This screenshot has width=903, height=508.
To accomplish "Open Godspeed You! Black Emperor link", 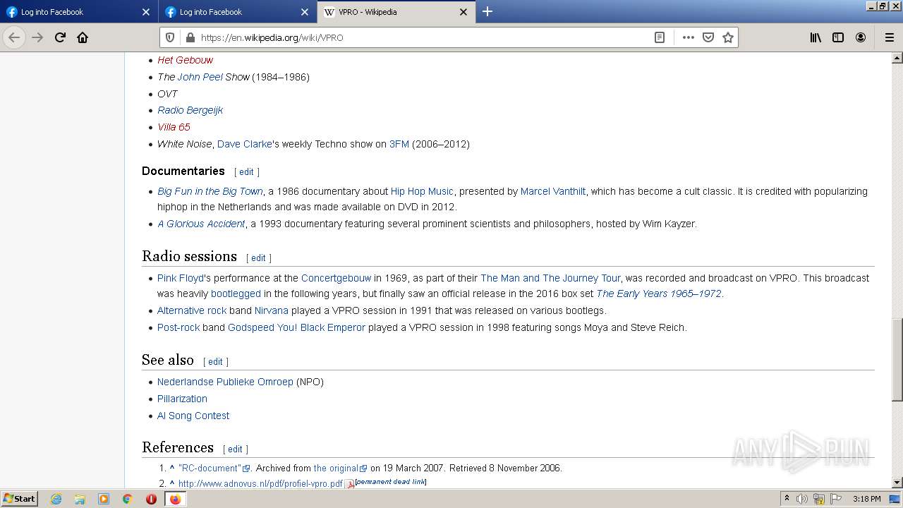I will pos(296,327).
